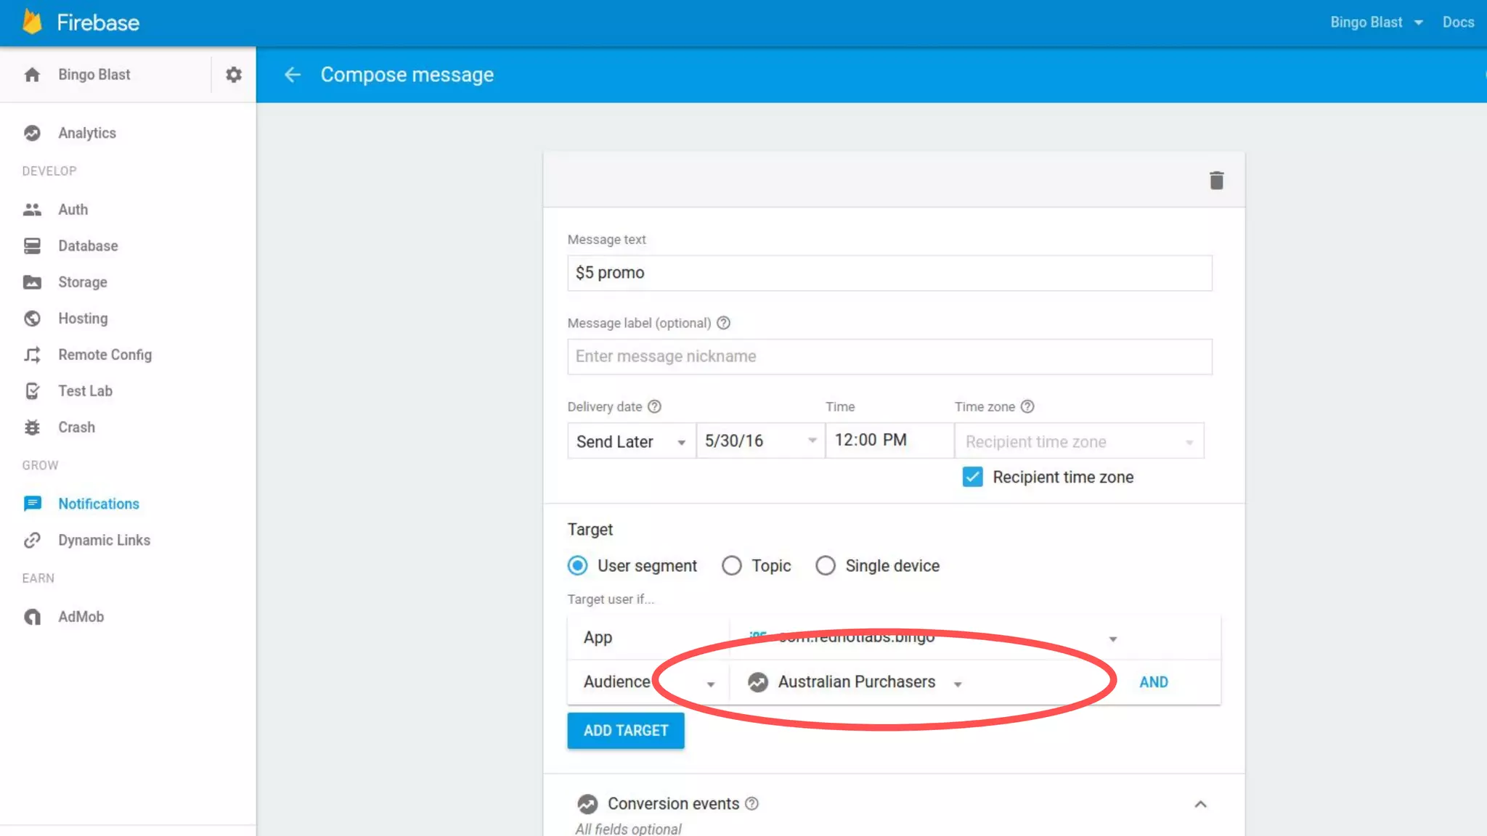Open the Australian Purchasers audience dropdown
1487x836 pixels.
pyautogui.click(x=856, y=682)
